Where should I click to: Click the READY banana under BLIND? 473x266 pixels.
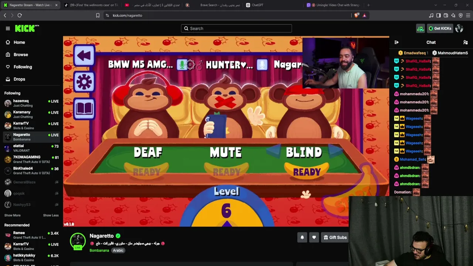(x=307, y=172)
